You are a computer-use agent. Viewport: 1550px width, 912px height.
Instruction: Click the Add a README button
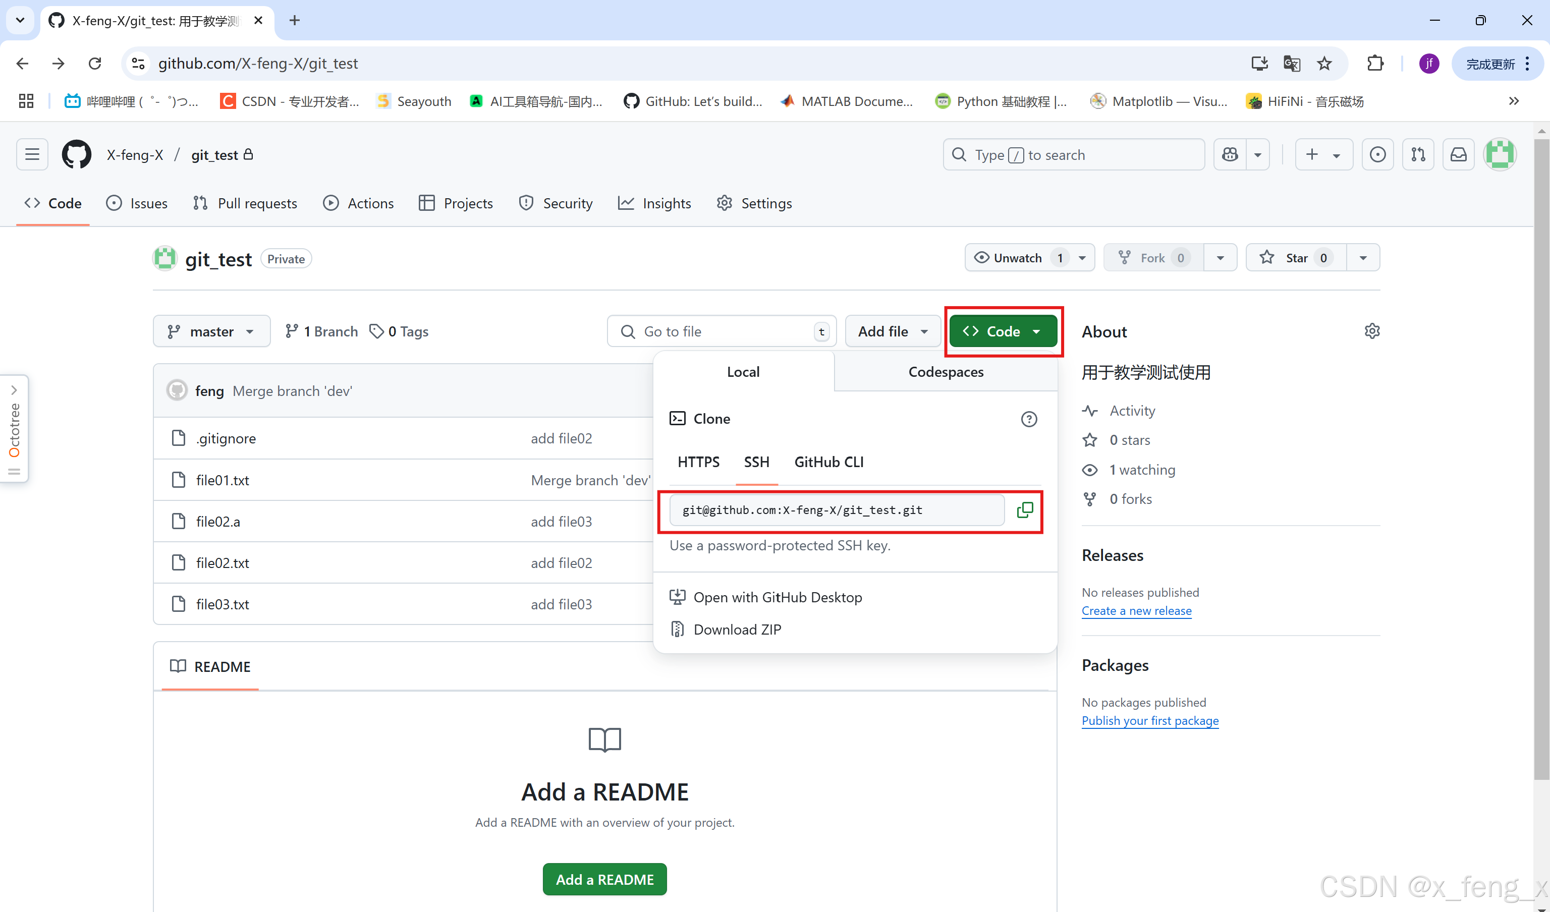click(x=604, y=879)
